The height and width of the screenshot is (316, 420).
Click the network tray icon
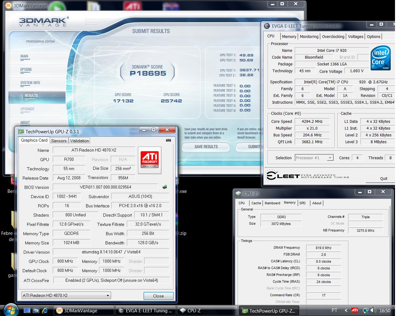(365, 310)
